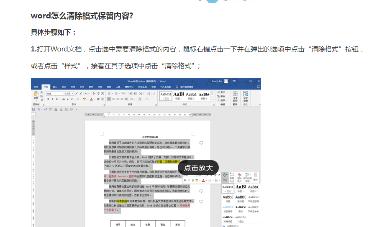Open the 引用 ribbon tab
This screenshot has height=227, width=369.
tap(82, 87)
